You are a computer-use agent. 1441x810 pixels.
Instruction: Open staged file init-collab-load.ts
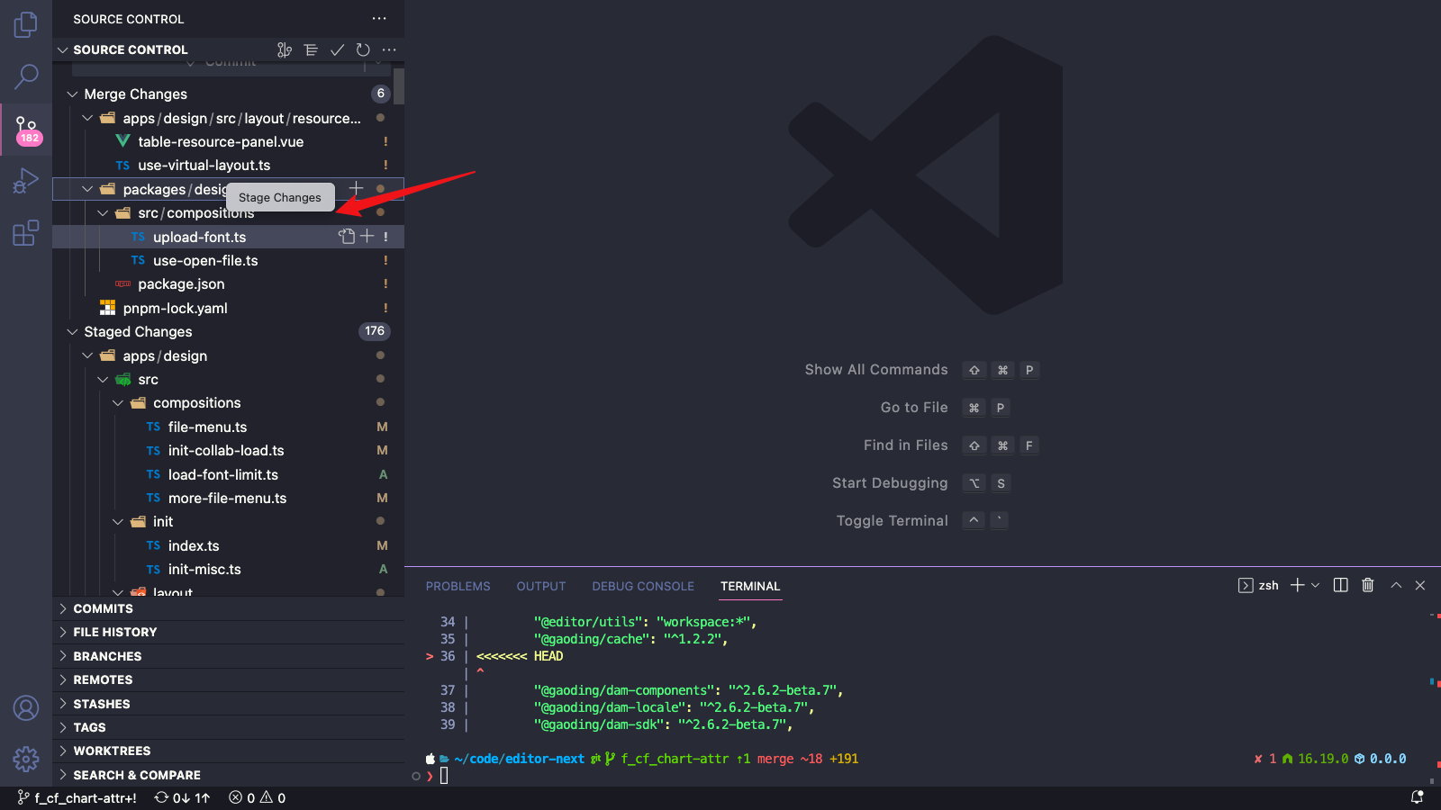click(228, 450)
